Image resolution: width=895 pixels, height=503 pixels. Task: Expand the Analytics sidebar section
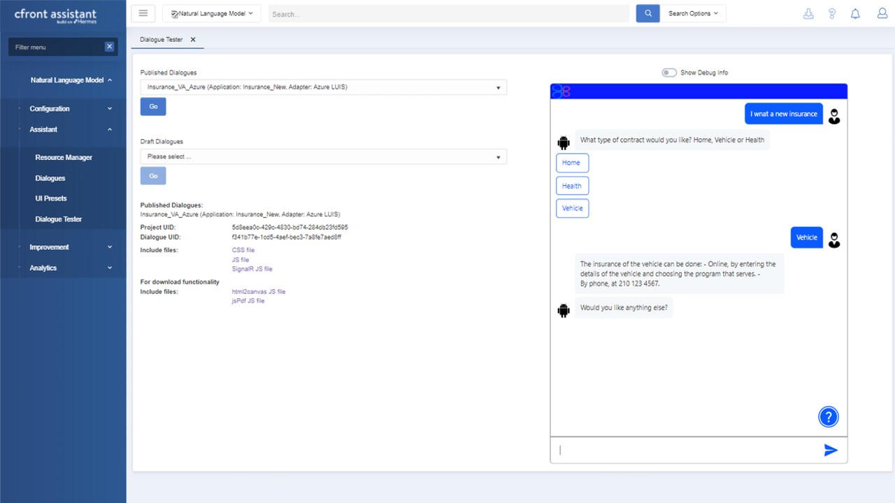click(x=70, y=268)
